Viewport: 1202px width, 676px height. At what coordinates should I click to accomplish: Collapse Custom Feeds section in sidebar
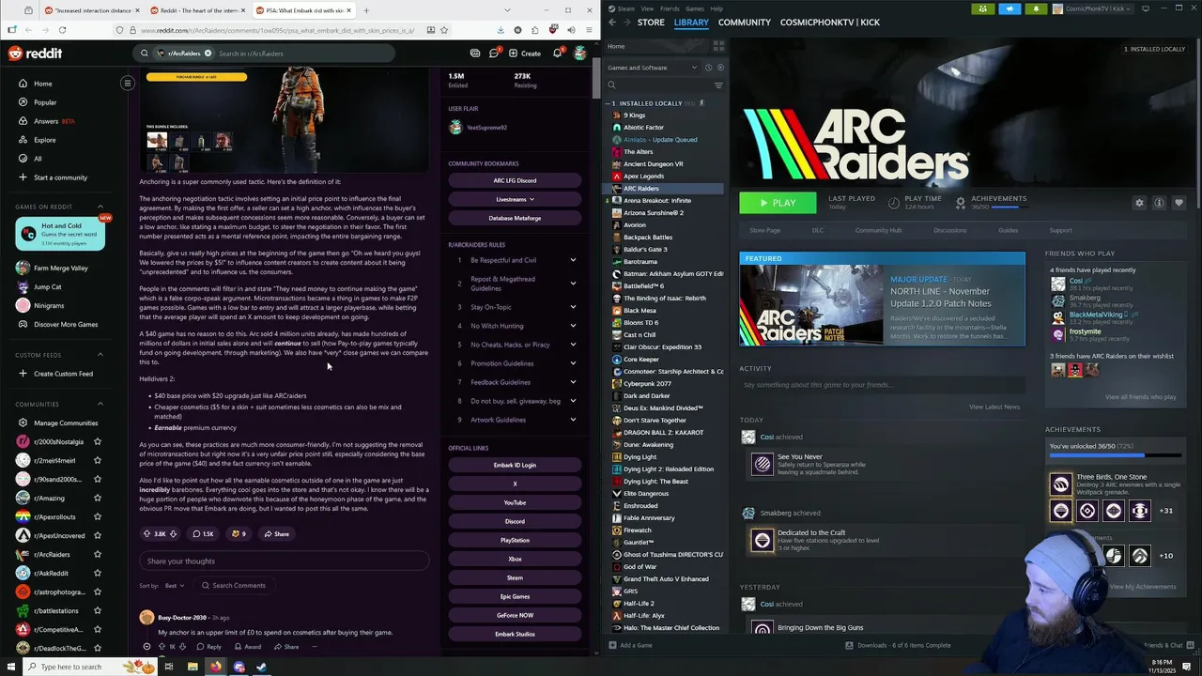tap(100, 355)
